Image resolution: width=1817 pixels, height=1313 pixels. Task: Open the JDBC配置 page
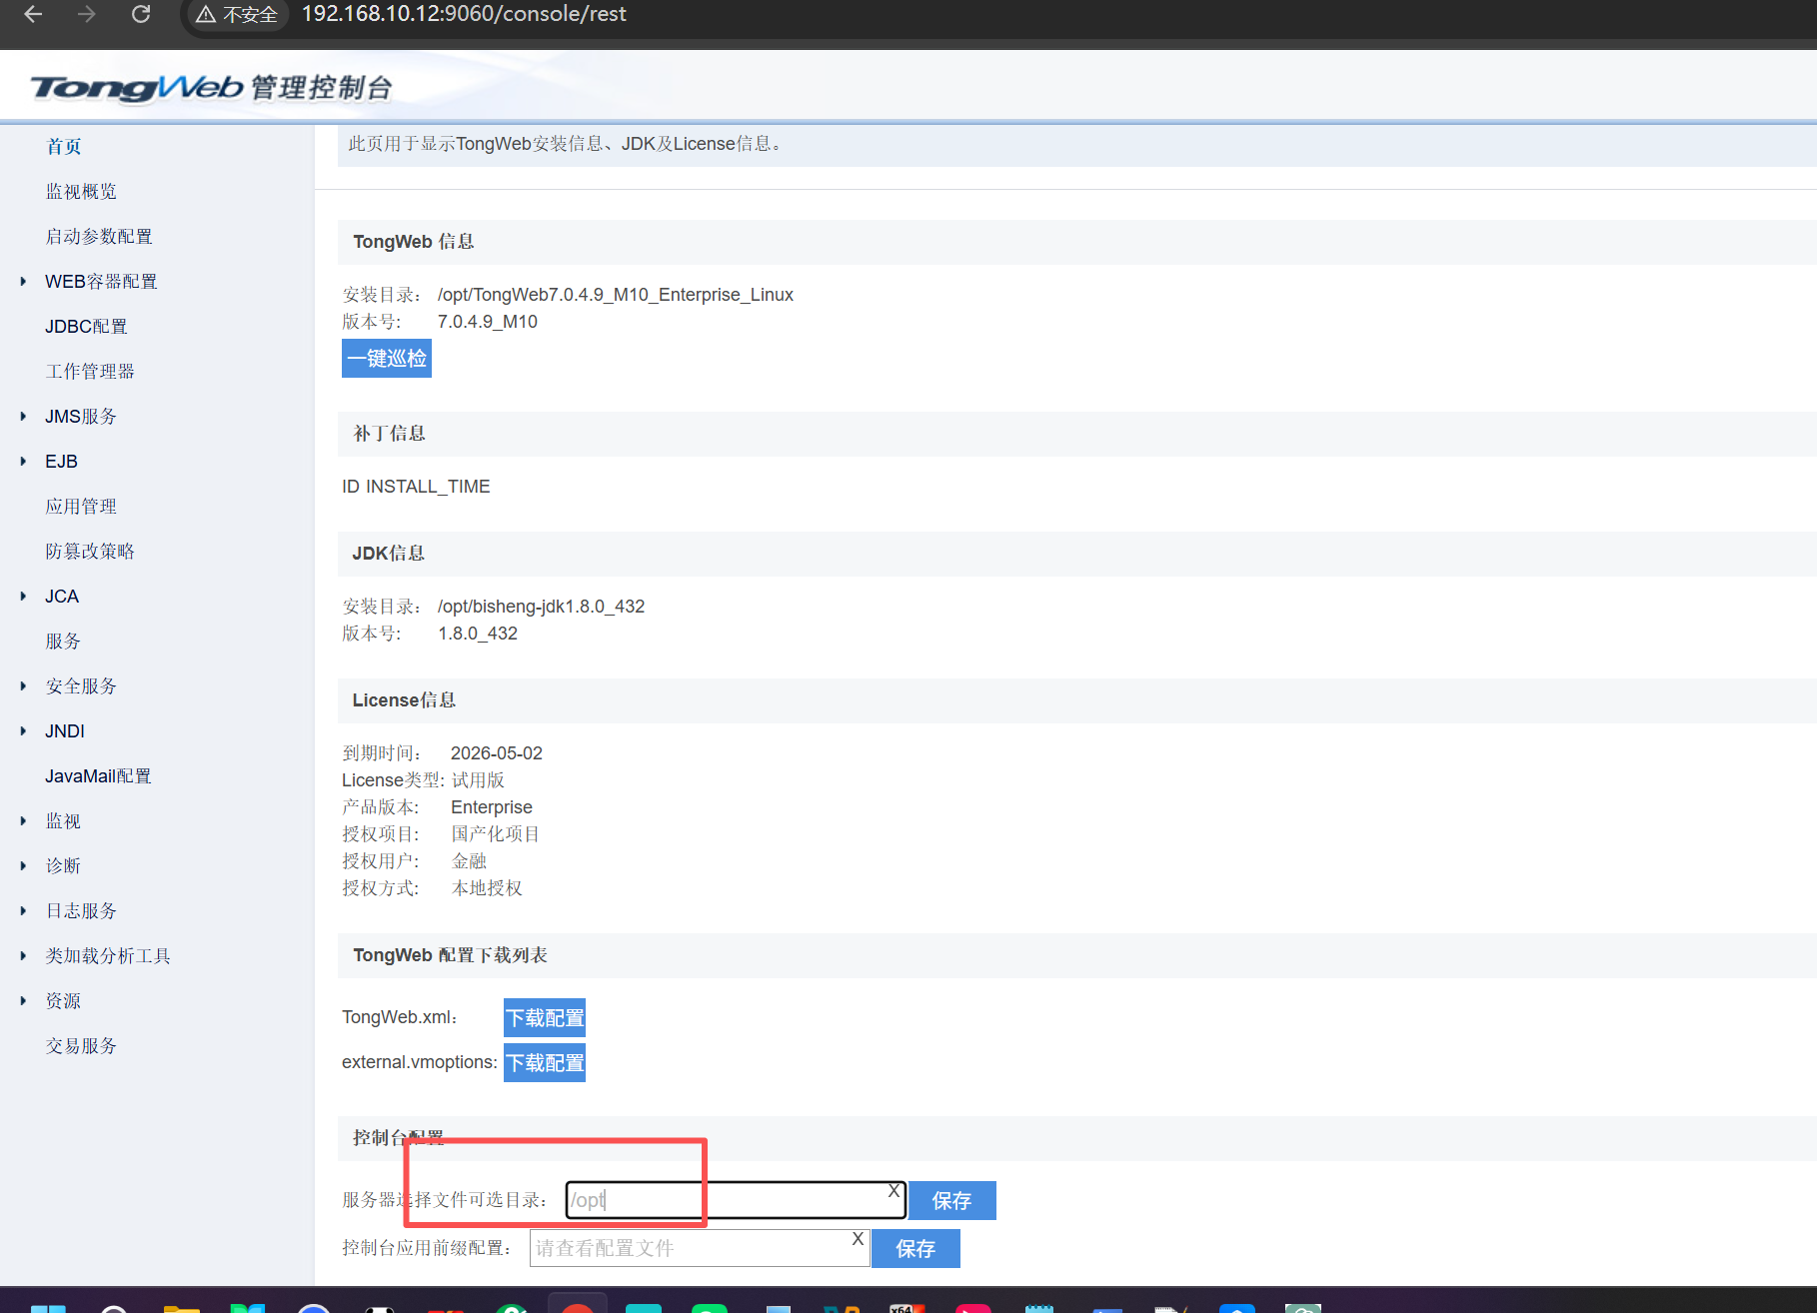tap(86, 327)
